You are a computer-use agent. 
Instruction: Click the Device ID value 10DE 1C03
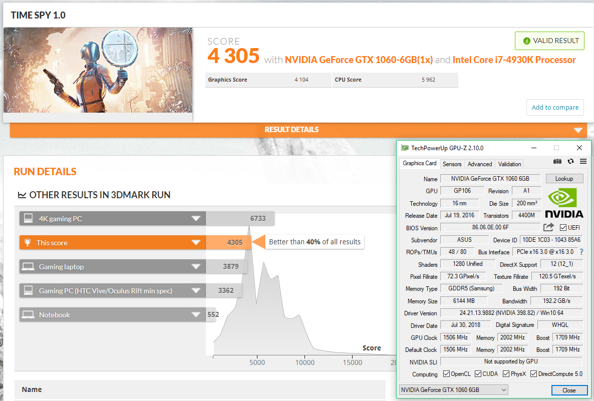pos(551,240)
